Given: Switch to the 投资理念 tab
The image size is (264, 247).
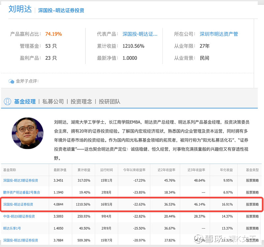Looking at the screenshot, I should click(x=81, y=102).
